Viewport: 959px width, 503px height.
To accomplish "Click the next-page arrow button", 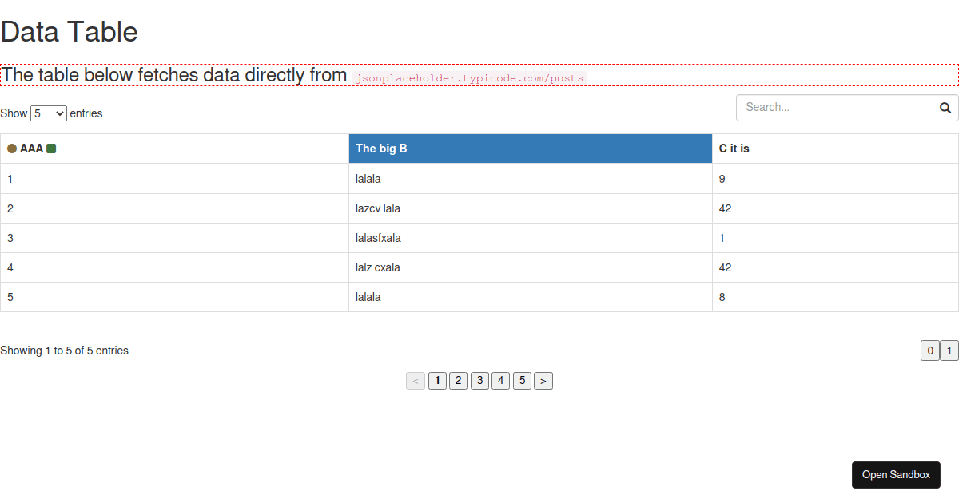I will point(543,381).
